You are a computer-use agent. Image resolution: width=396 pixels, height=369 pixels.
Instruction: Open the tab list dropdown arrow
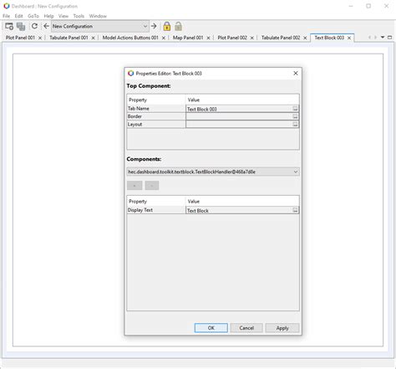point(383,38)
